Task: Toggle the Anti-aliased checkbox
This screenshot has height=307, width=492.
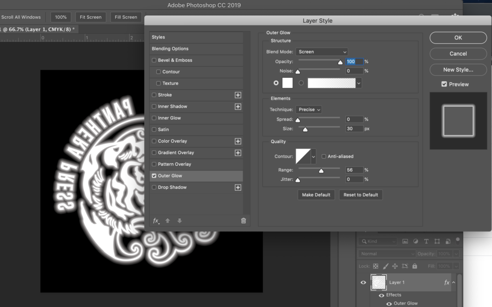Action: pyautogui.click(x=324, y=156)
